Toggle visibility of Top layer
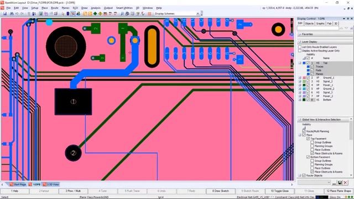The image size is (354, 199). (x=308, y=63)
